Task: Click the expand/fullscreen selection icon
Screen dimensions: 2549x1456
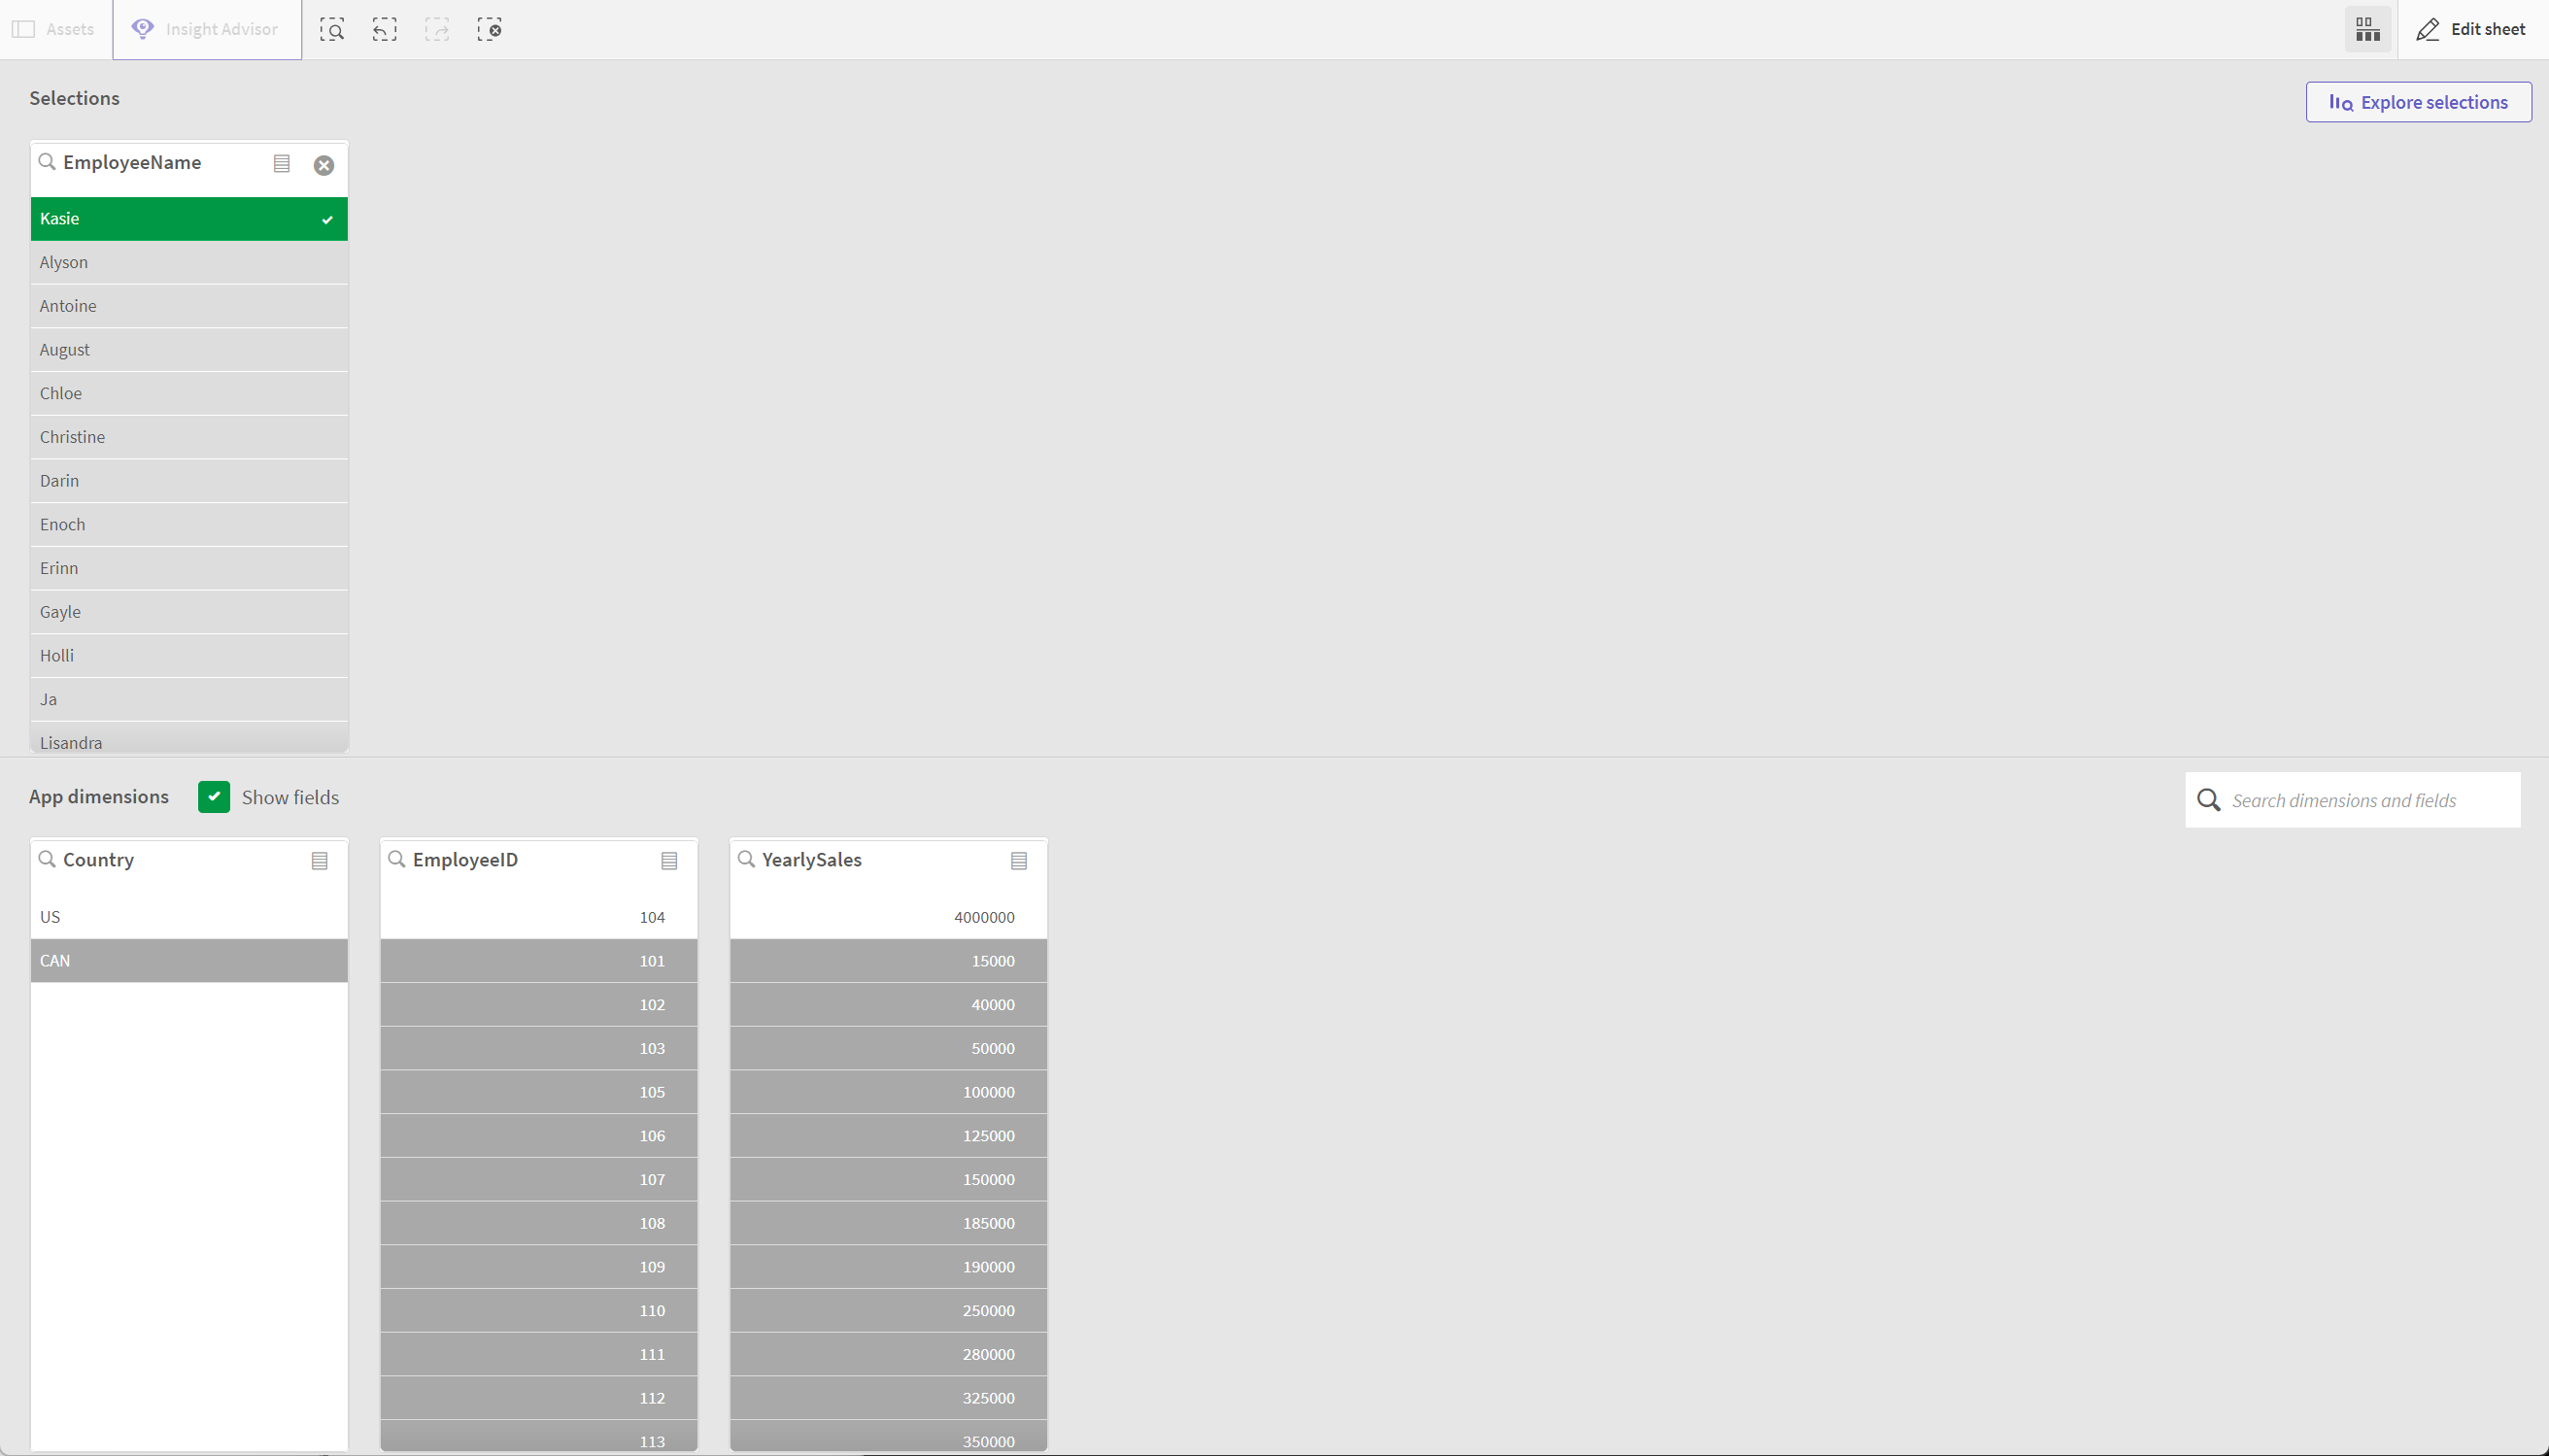Action: click(x=331, y=30)
